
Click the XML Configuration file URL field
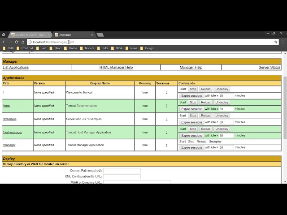coord(122,176)
